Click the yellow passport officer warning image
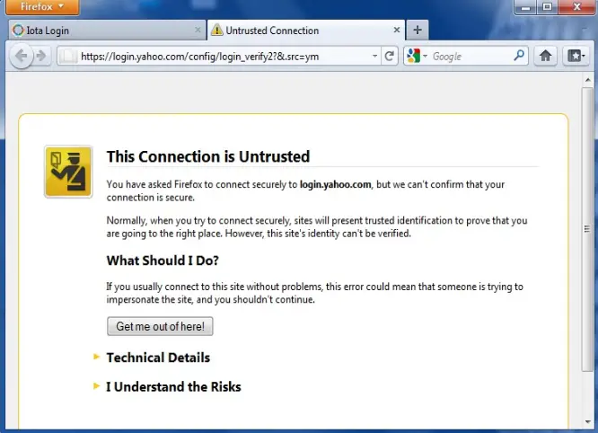 coord(68,172)
